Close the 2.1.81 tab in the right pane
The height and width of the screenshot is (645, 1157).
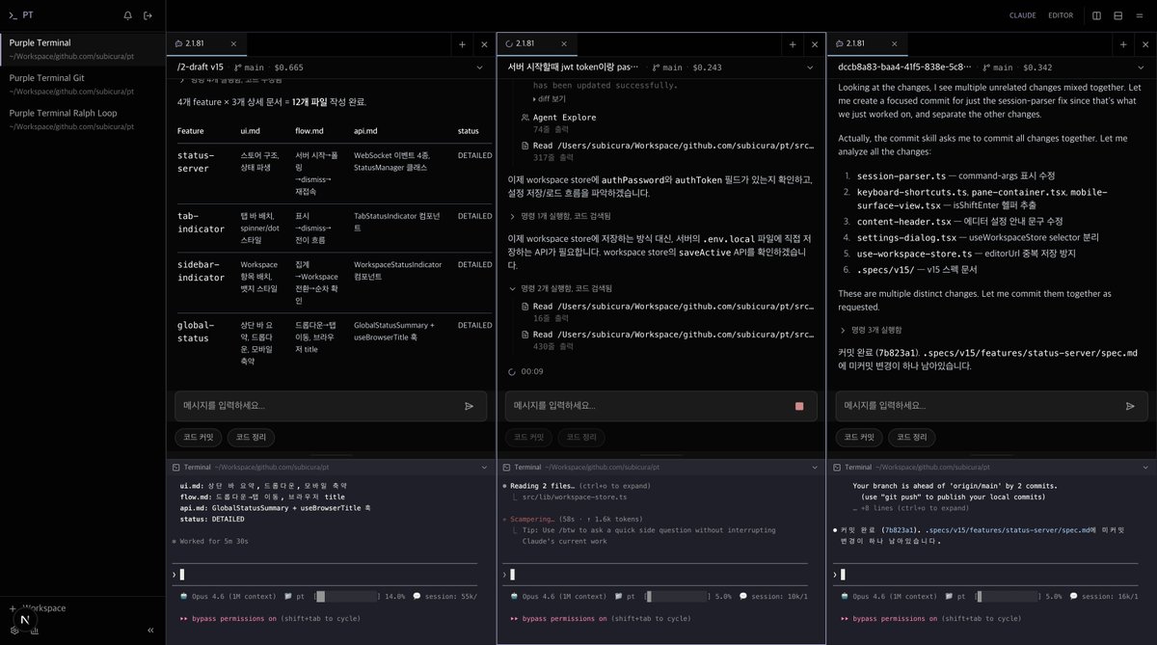tap(894, 44)
